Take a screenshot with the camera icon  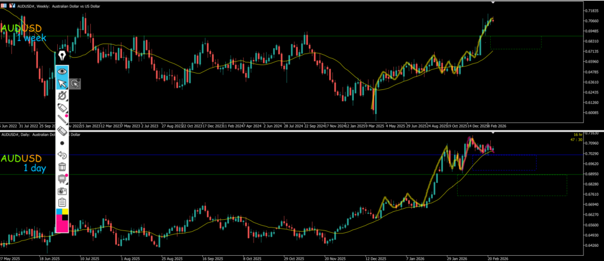click(62, 191)
